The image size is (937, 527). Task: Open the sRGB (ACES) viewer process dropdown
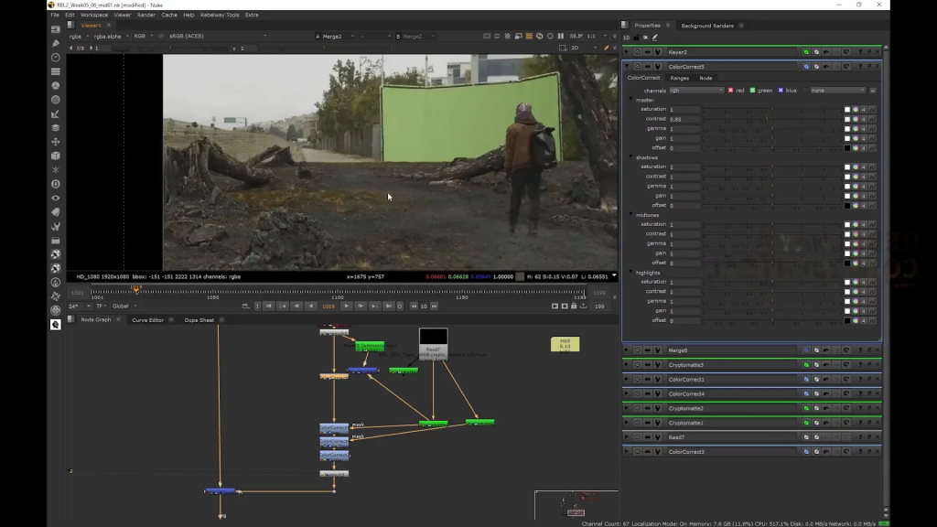218,36
